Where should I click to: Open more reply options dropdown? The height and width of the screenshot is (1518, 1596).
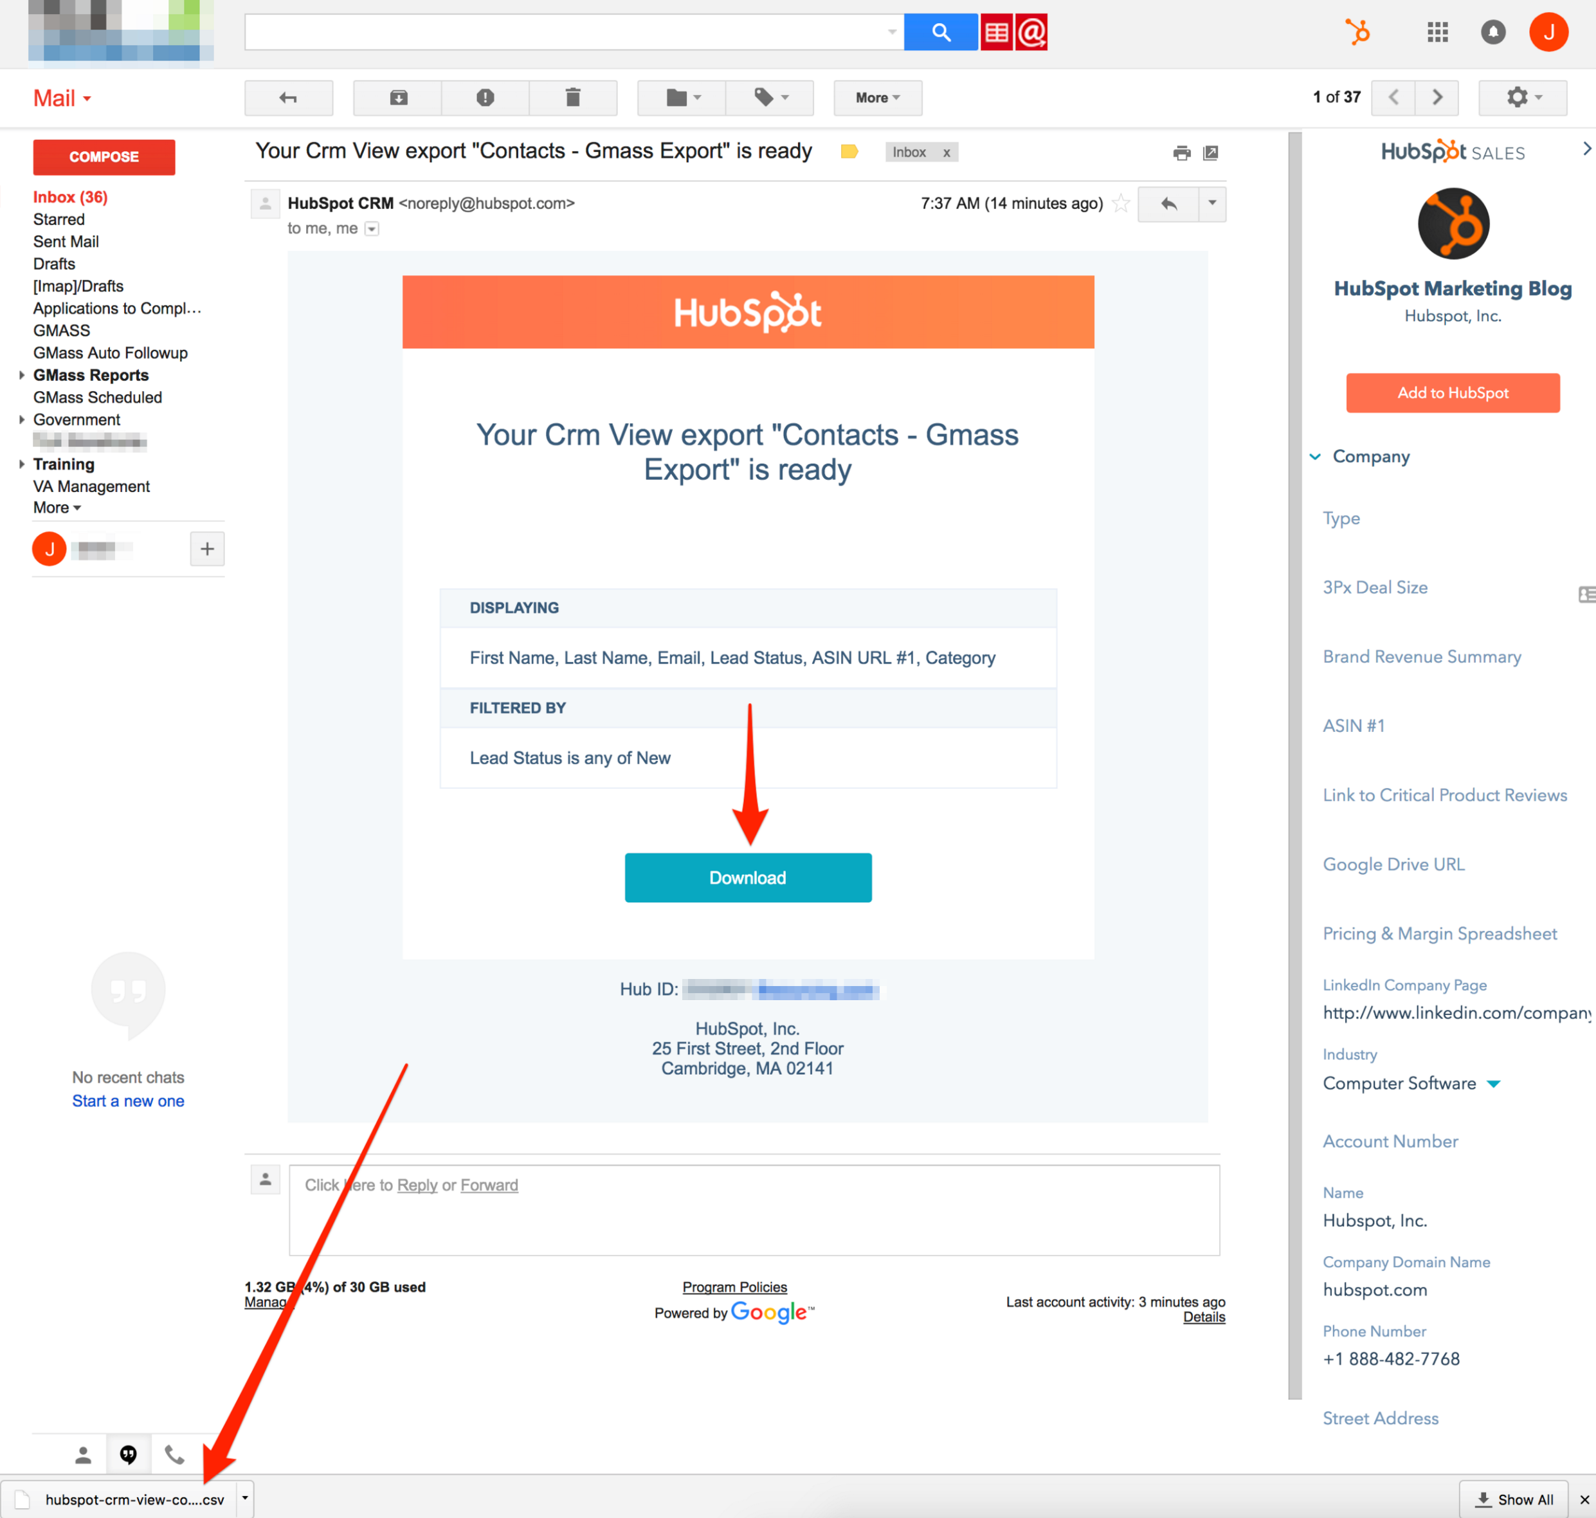click(1211, 204)
